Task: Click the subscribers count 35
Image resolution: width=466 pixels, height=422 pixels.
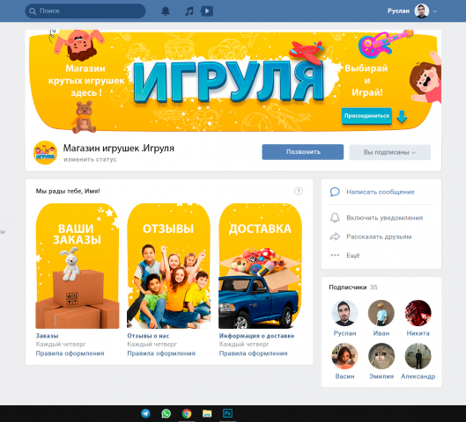Action: 374,287
